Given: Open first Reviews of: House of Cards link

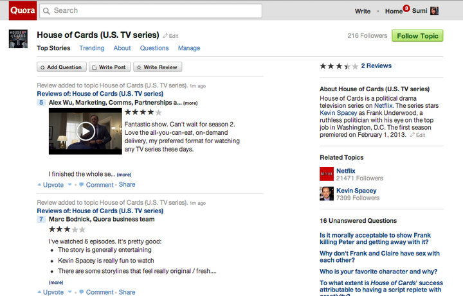Looking at the screenshot, I should 100,94.
